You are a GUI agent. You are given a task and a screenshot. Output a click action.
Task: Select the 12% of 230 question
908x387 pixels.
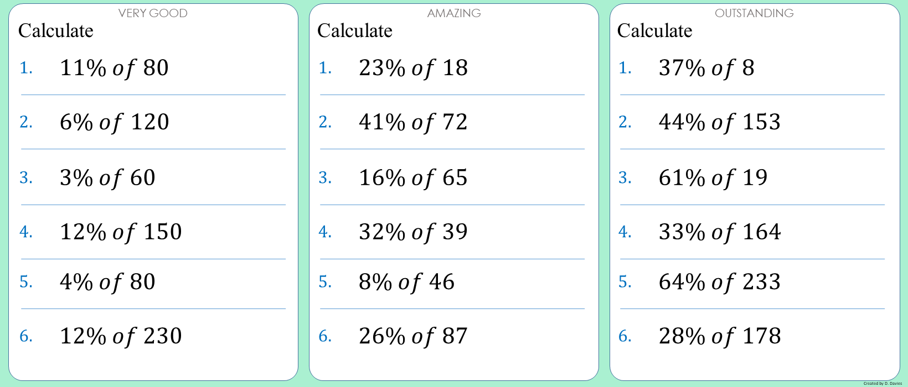(x=121, y=336)
